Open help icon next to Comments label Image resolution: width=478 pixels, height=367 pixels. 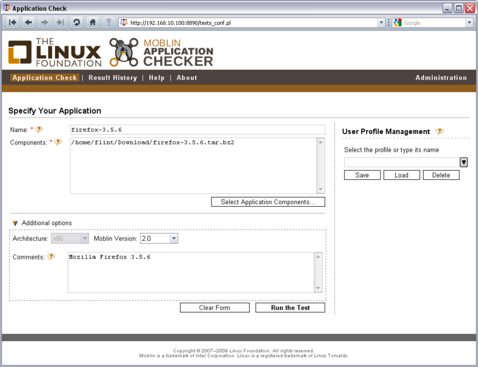click(x=51, y=256)
